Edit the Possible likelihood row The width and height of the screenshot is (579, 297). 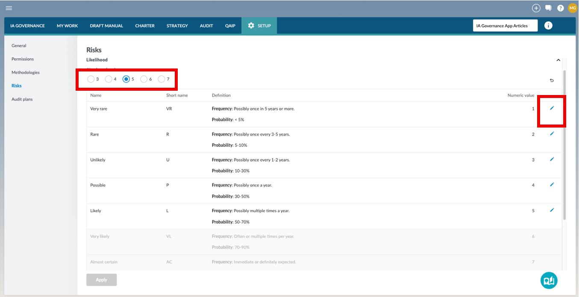pos(552,185)
